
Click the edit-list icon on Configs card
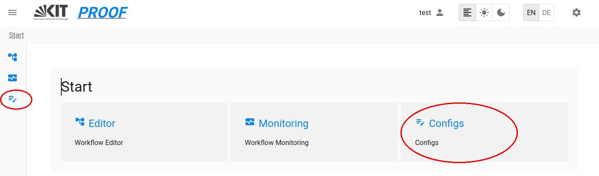pyautogui.click(x=420, y=123)
